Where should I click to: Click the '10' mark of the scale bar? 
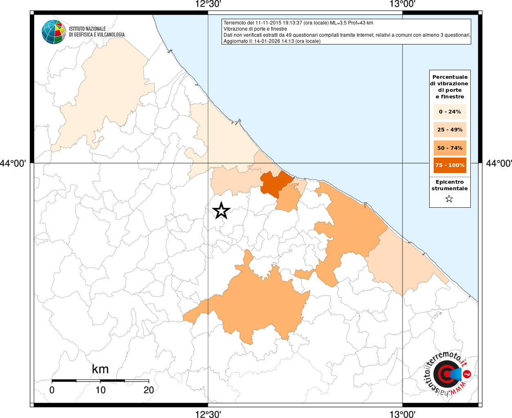pos(100,390)
